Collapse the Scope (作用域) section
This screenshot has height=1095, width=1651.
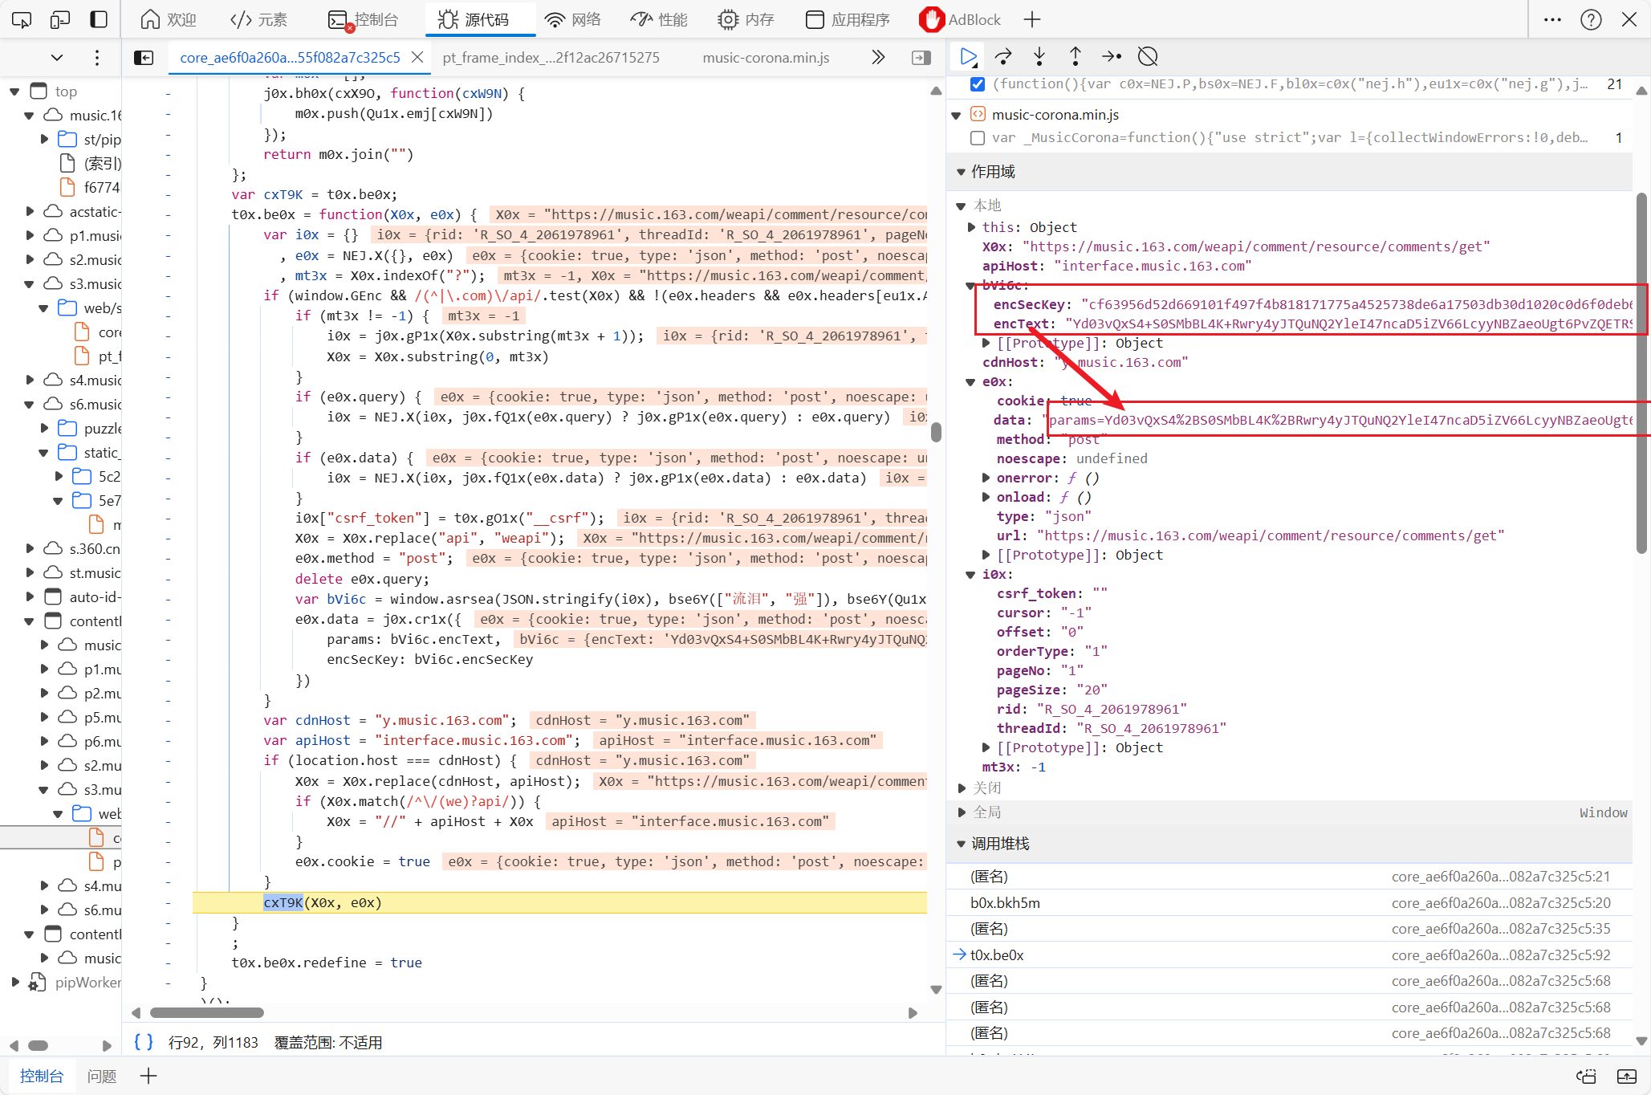pyautogui.click(x=961, y=171)
